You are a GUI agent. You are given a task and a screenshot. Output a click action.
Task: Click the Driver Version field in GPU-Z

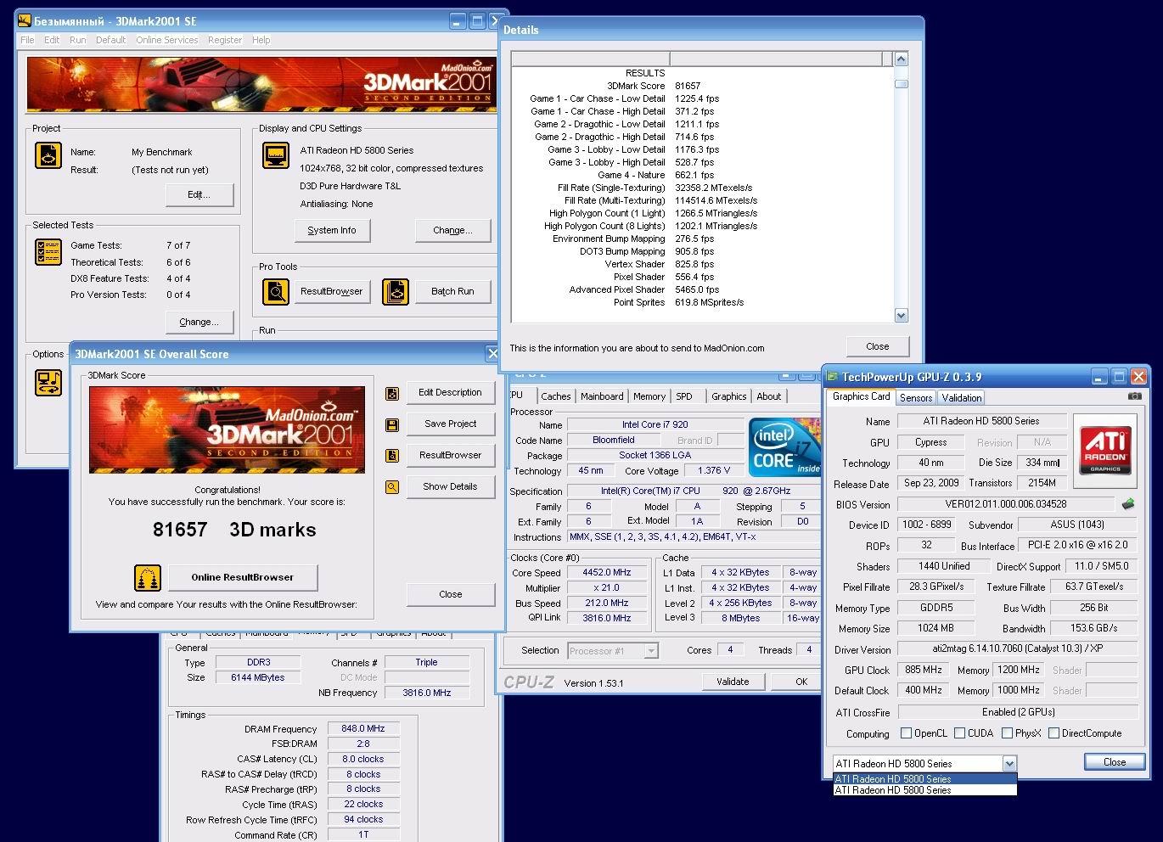(x=1017, y=649)
